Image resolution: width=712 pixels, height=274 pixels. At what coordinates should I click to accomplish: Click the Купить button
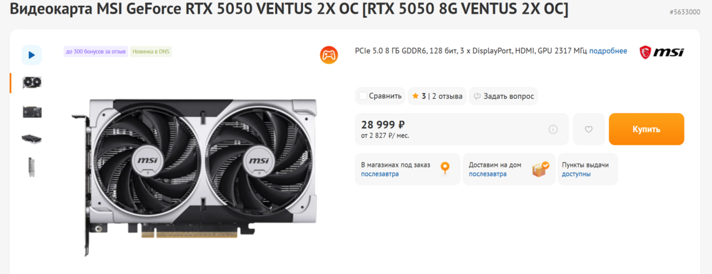point(646,129)
